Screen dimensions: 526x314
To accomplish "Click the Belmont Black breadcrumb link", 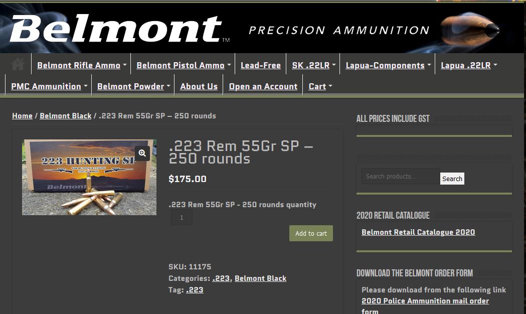I will pyautogui.click(x=65, y=116).
